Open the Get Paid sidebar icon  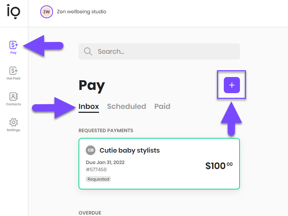13,71
